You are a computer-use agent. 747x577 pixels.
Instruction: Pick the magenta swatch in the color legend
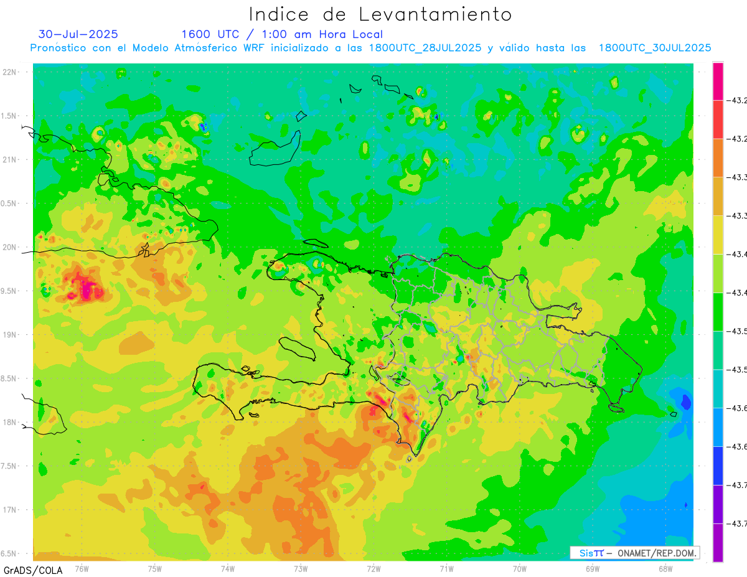[x=718, y=81]
